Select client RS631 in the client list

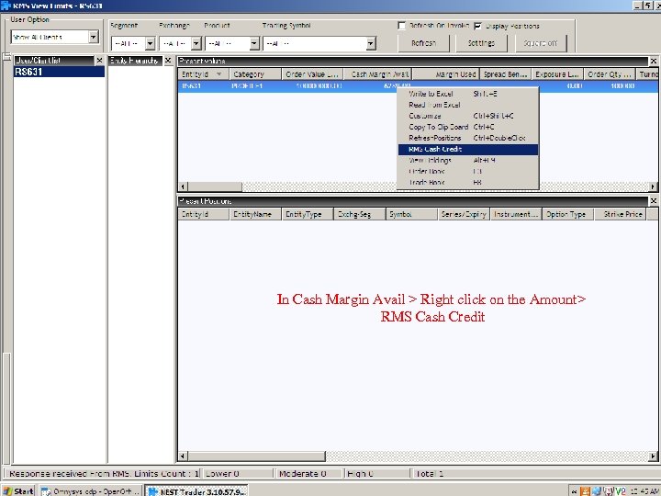(59, 72)
